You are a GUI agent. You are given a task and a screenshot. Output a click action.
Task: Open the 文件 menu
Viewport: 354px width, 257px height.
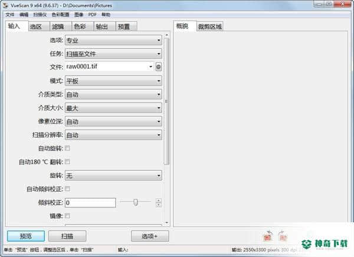pyautogui.click(x=10, y=15)
